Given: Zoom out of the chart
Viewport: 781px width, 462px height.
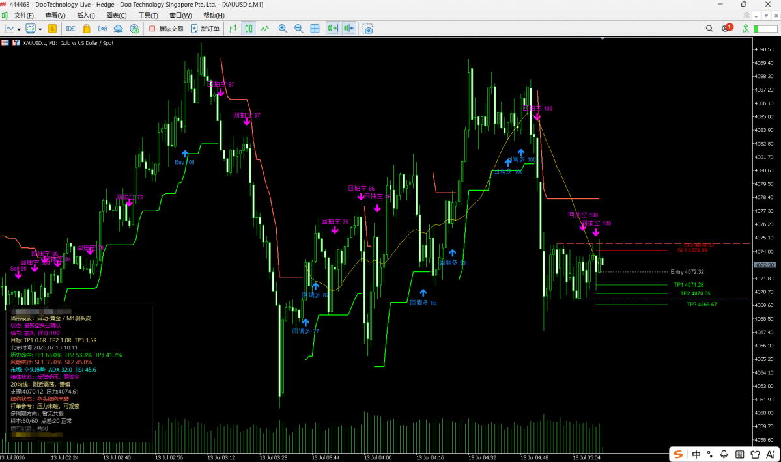Looking at the screenshot, I should 299,29.
